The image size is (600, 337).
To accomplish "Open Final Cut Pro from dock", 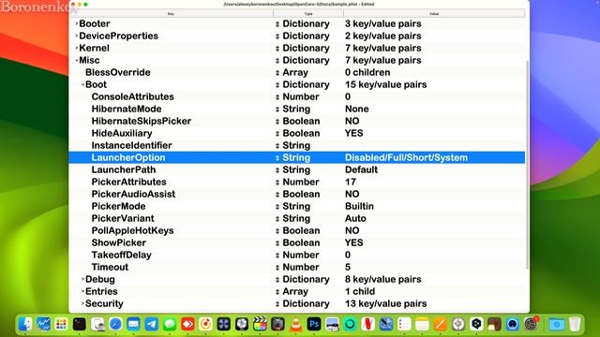I will (x=260, y=324).
